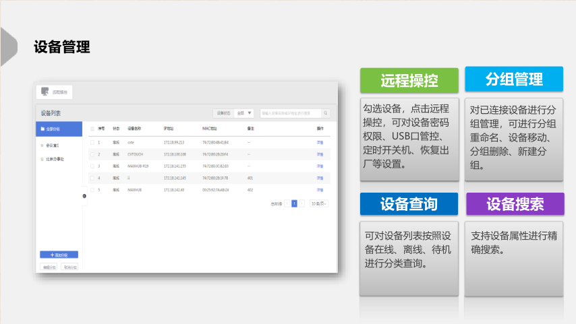The image size is (576, 324).
Task: Click the 编辑分组 edit group button
Action: 49,267
